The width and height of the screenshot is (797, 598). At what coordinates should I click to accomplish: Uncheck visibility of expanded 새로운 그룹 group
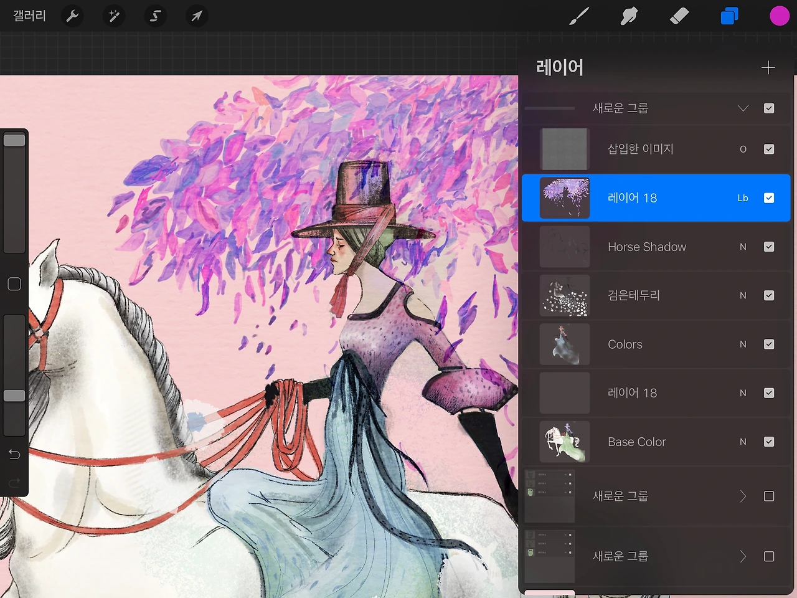tap(769, 108)
